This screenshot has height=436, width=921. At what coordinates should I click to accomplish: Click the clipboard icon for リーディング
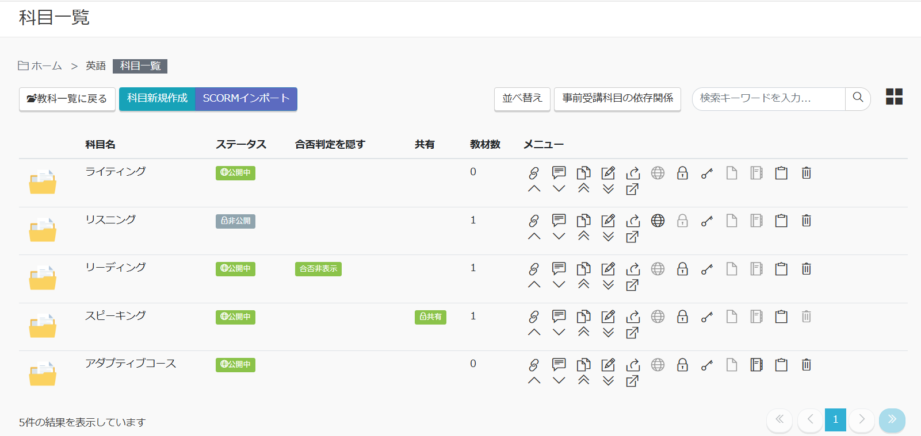[781, 269]
